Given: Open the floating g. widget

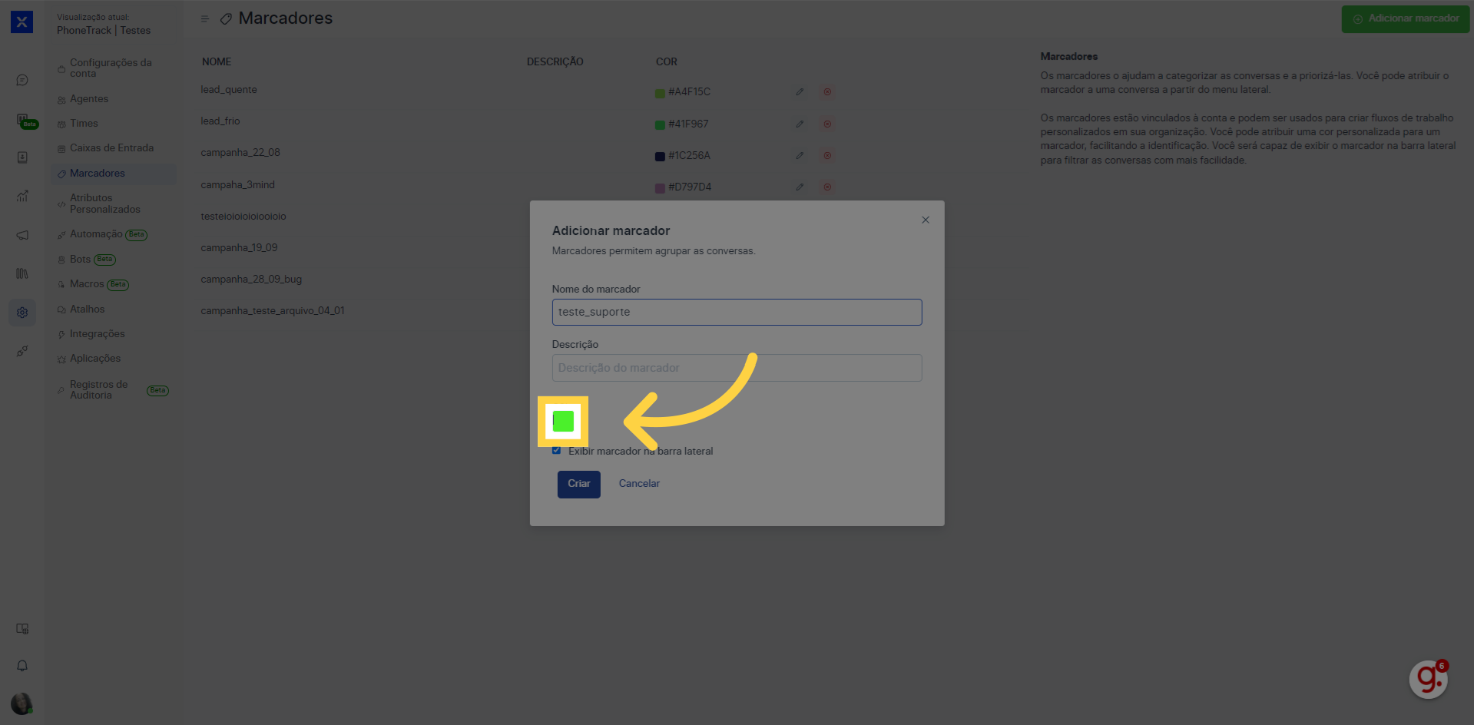Looking at the screenshot, I should click(1429, 679).
